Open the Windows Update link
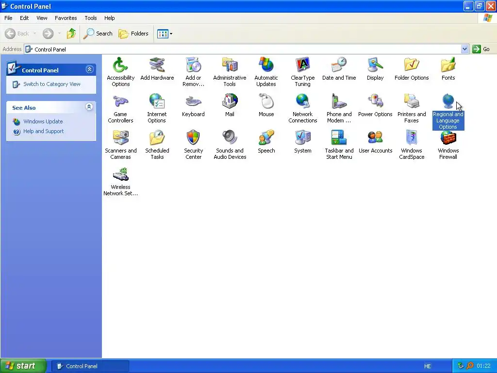 point(43,121)
